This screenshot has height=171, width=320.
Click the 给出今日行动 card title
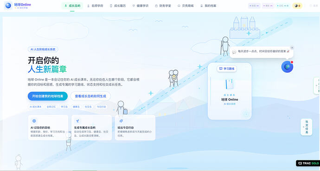[126, 127]
